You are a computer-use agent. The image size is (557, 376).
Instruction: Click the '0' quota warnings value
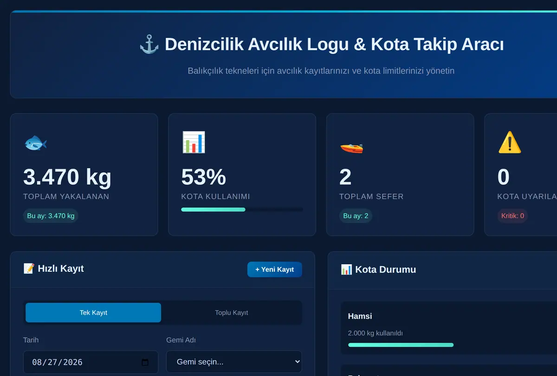(504, 177)
